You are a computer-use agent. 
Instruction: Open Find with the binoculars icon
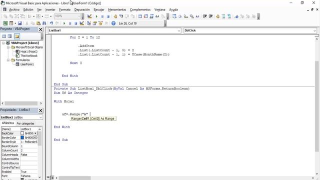coord(44,23)
